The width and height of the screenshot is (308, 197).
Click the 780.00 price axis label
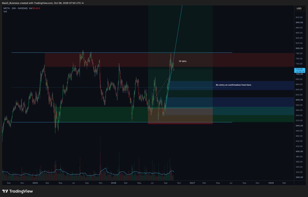coord(299,53)
